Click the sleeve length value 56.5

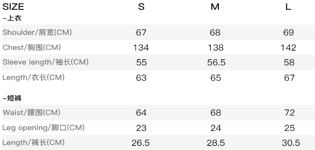216,63
